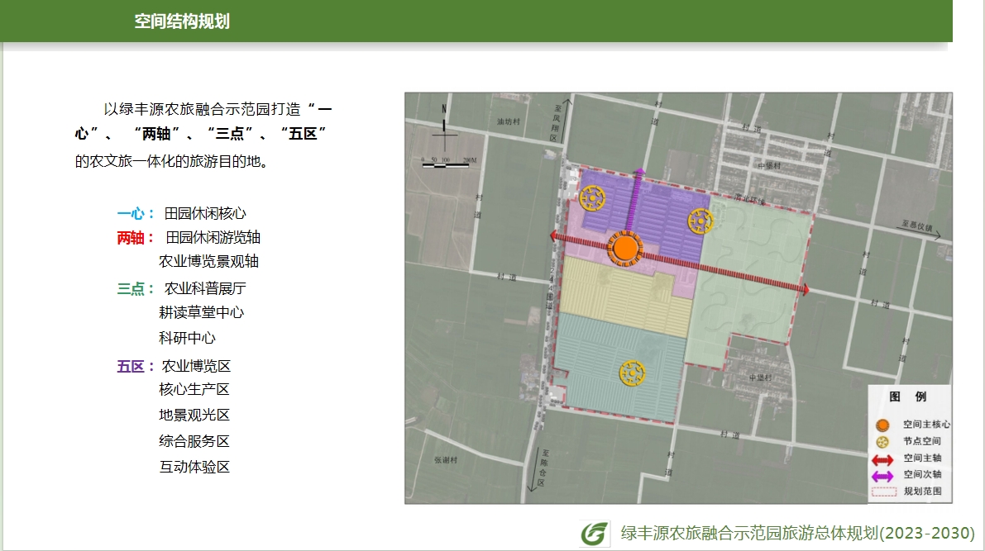Click the red 两轴： heading
The image size is (985, 551).
pos(136,238)
